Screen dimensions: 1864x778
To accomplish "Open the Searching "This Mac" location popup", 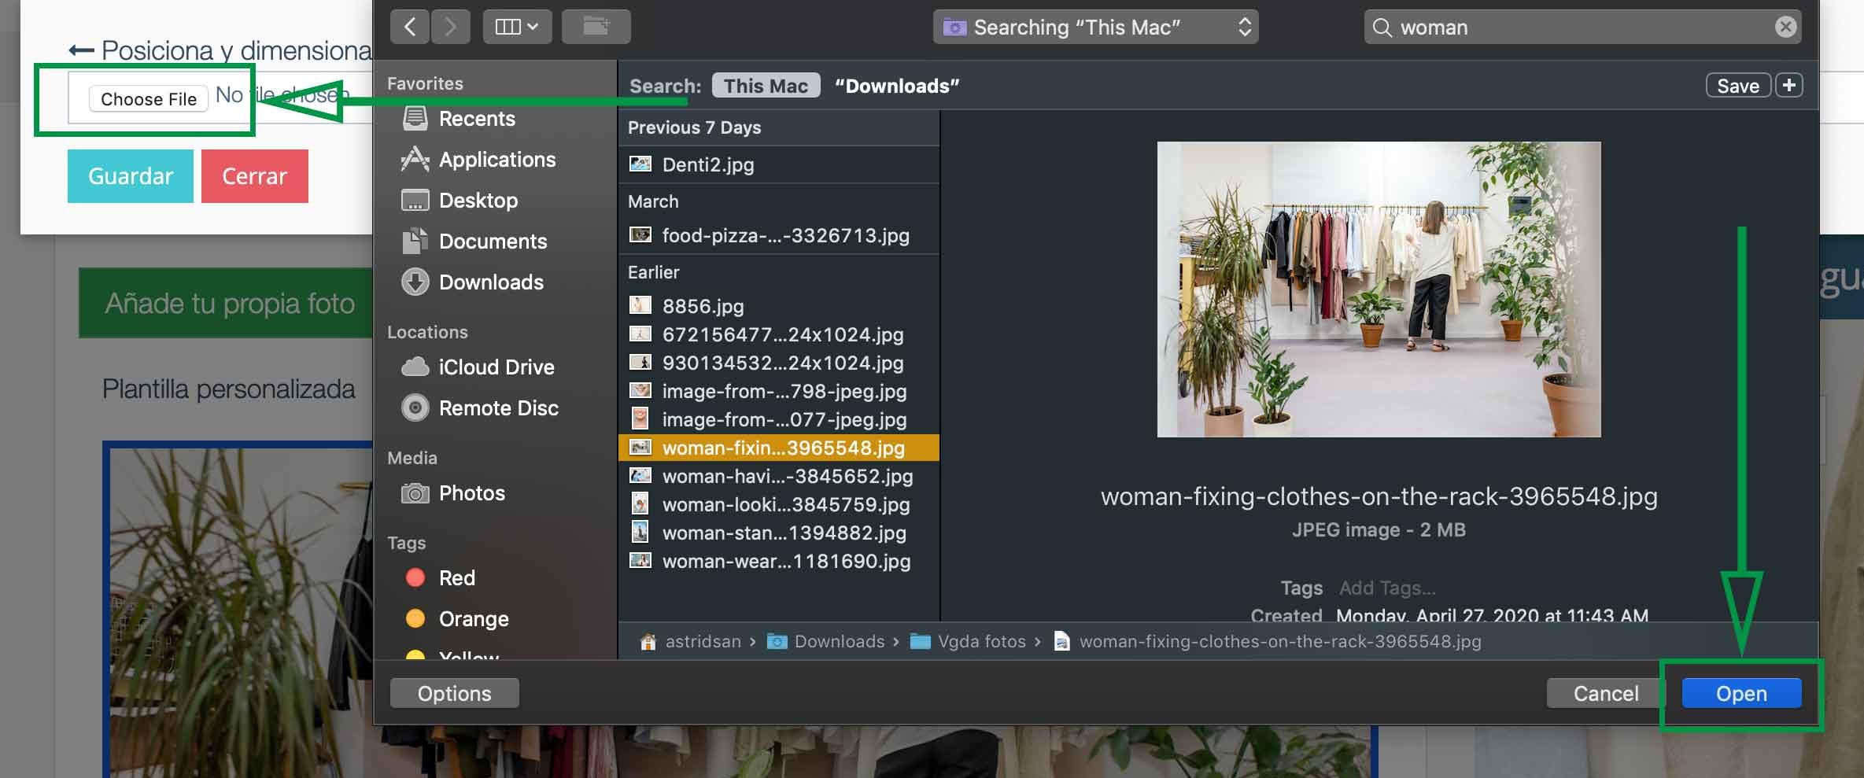I will click(1095, 27).
